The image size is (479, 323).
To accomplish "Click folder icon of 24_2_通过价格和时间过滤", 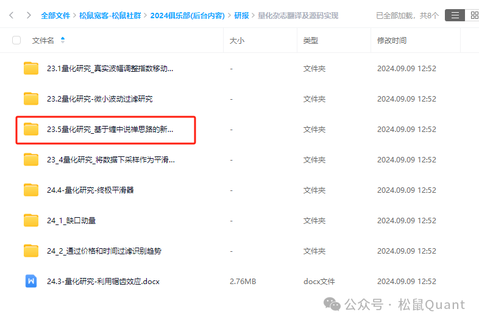I will click(31, 251).
